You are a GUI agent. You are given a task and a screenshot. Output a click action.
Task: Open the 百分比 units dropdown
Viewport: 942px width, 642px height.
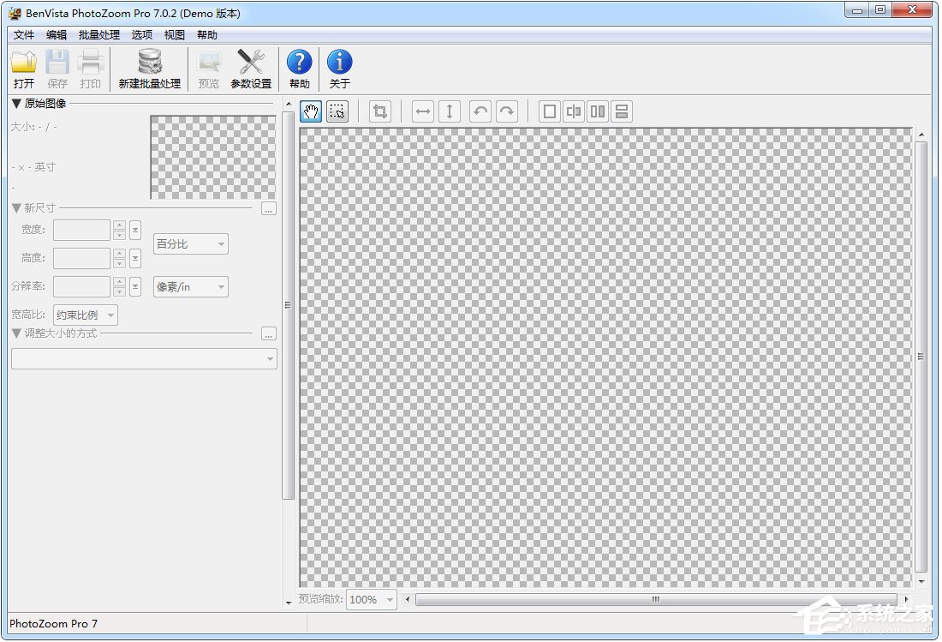tap(191, 244)
